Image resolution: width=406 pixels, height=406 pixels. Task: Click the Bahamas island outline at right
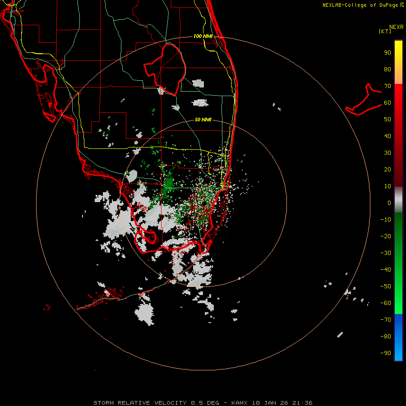click(x=364, y=99)
